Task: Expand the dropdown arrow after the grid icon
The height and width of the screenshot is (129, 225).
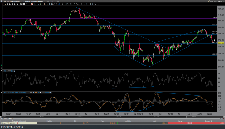Action: click(x=27, y=4)
